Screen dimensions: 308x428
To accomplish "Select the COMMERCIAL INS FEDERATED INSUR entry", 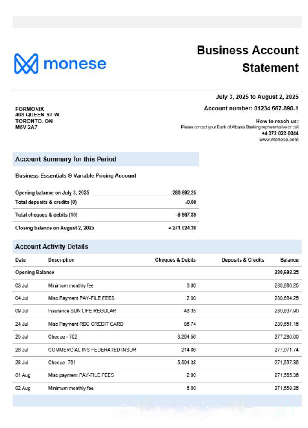I will pos(92,350).
